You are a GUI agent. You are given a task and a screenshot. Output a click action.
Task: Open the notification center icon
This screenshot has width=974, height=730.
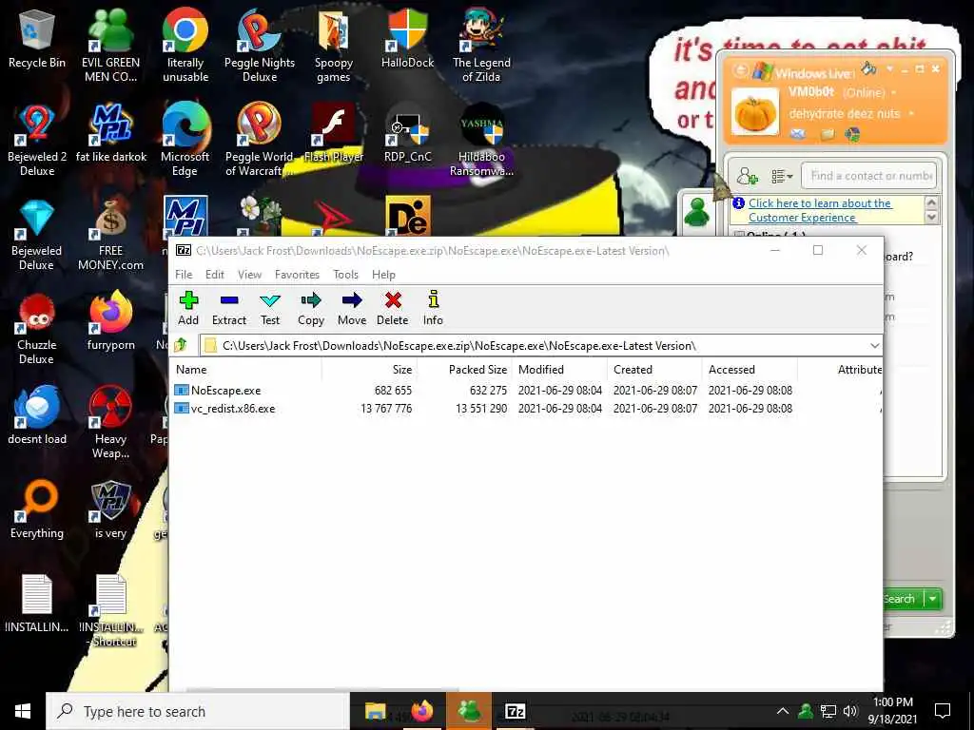pyautogui.click(x=943, y=711)
